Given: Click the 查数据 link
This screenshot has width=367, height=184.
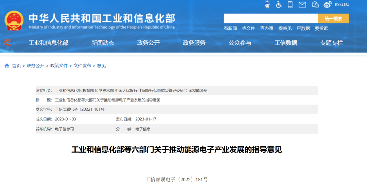Looking at the screenshot, I should click(303, 29).
